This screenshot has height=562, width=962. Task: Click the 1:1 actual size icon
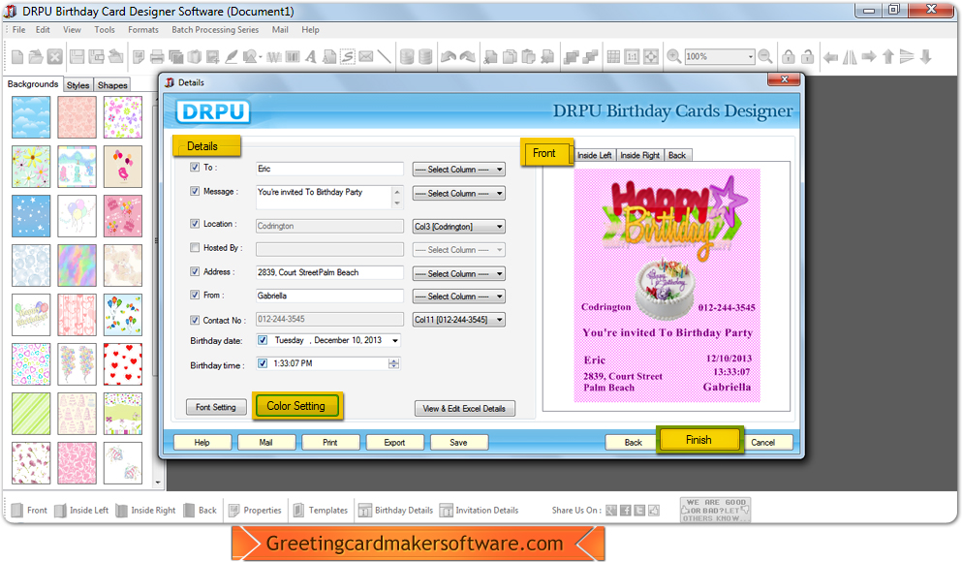click(632, 57)
